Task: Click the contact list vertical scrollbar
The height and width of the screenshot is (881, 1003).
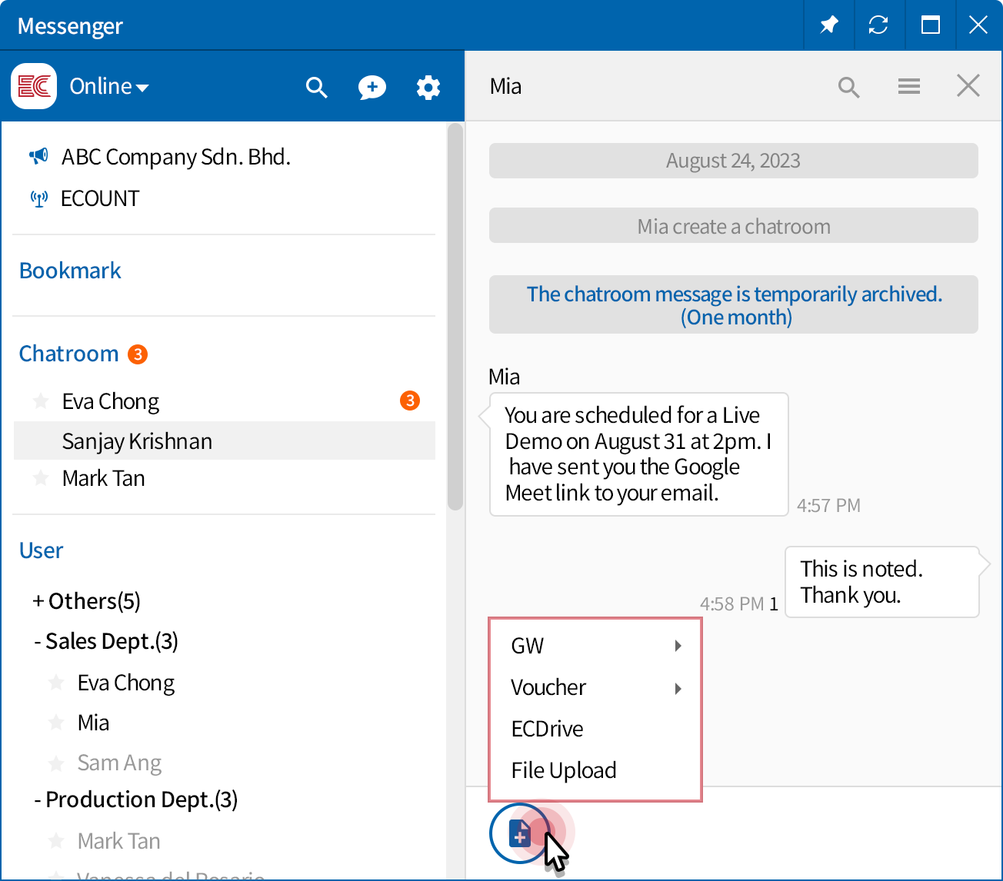Action: click(x=455, y=317)
